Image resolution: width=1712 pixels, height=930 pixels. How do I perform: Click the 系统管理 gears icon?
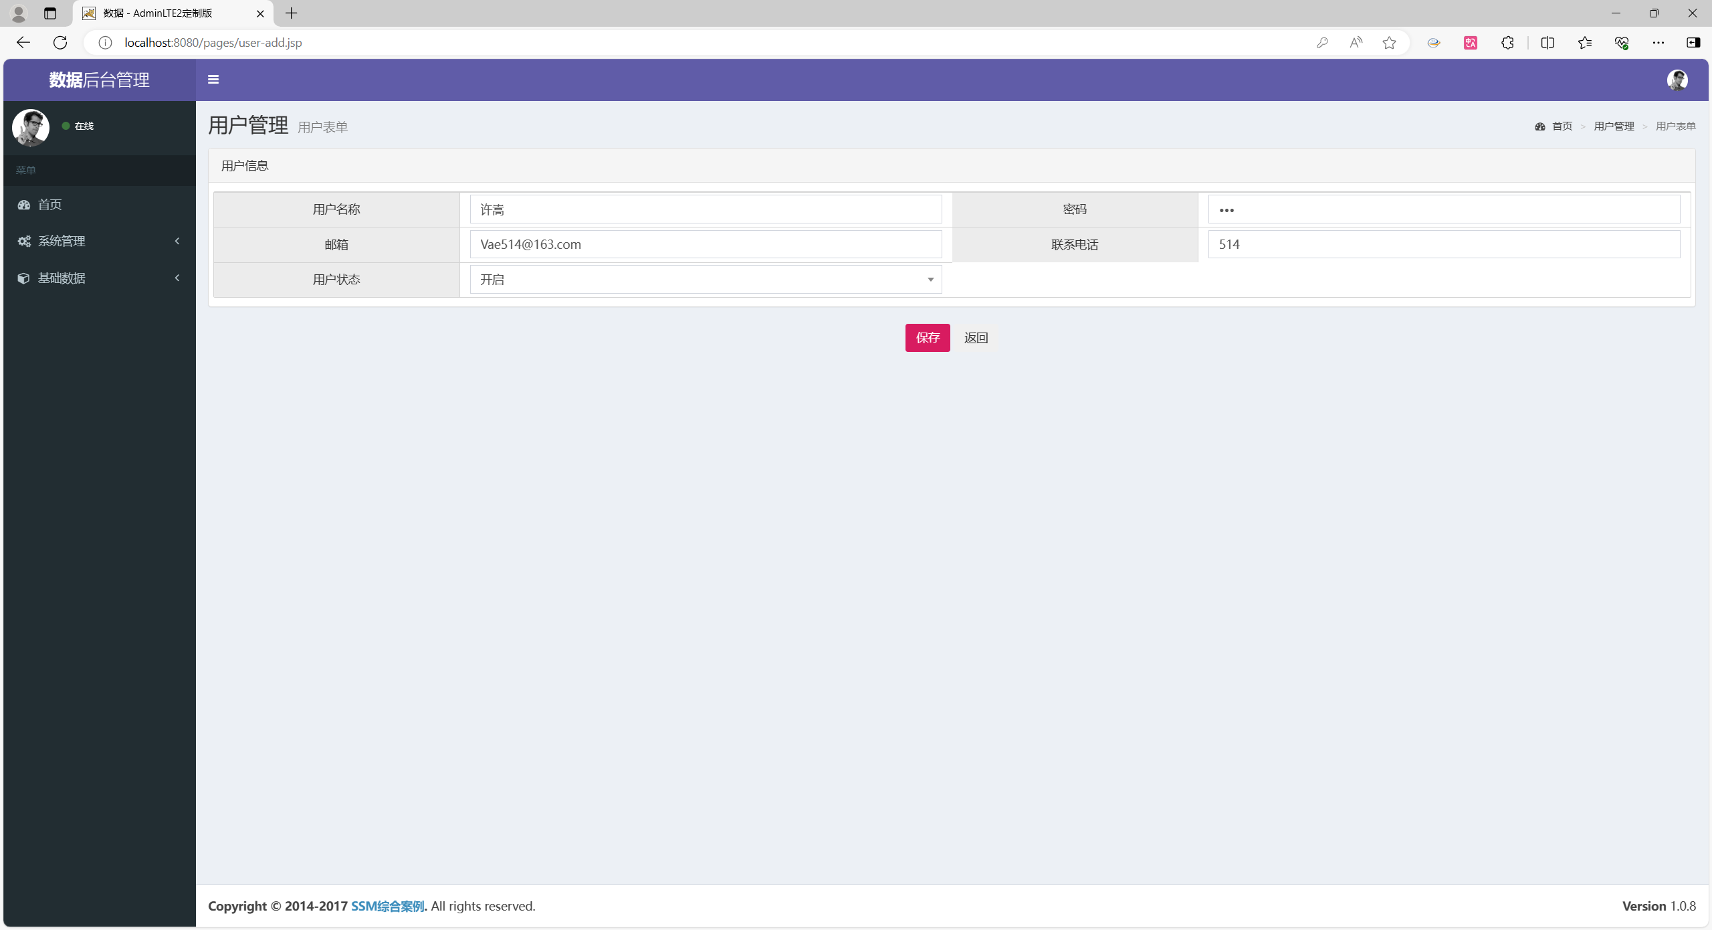point(24,241)
